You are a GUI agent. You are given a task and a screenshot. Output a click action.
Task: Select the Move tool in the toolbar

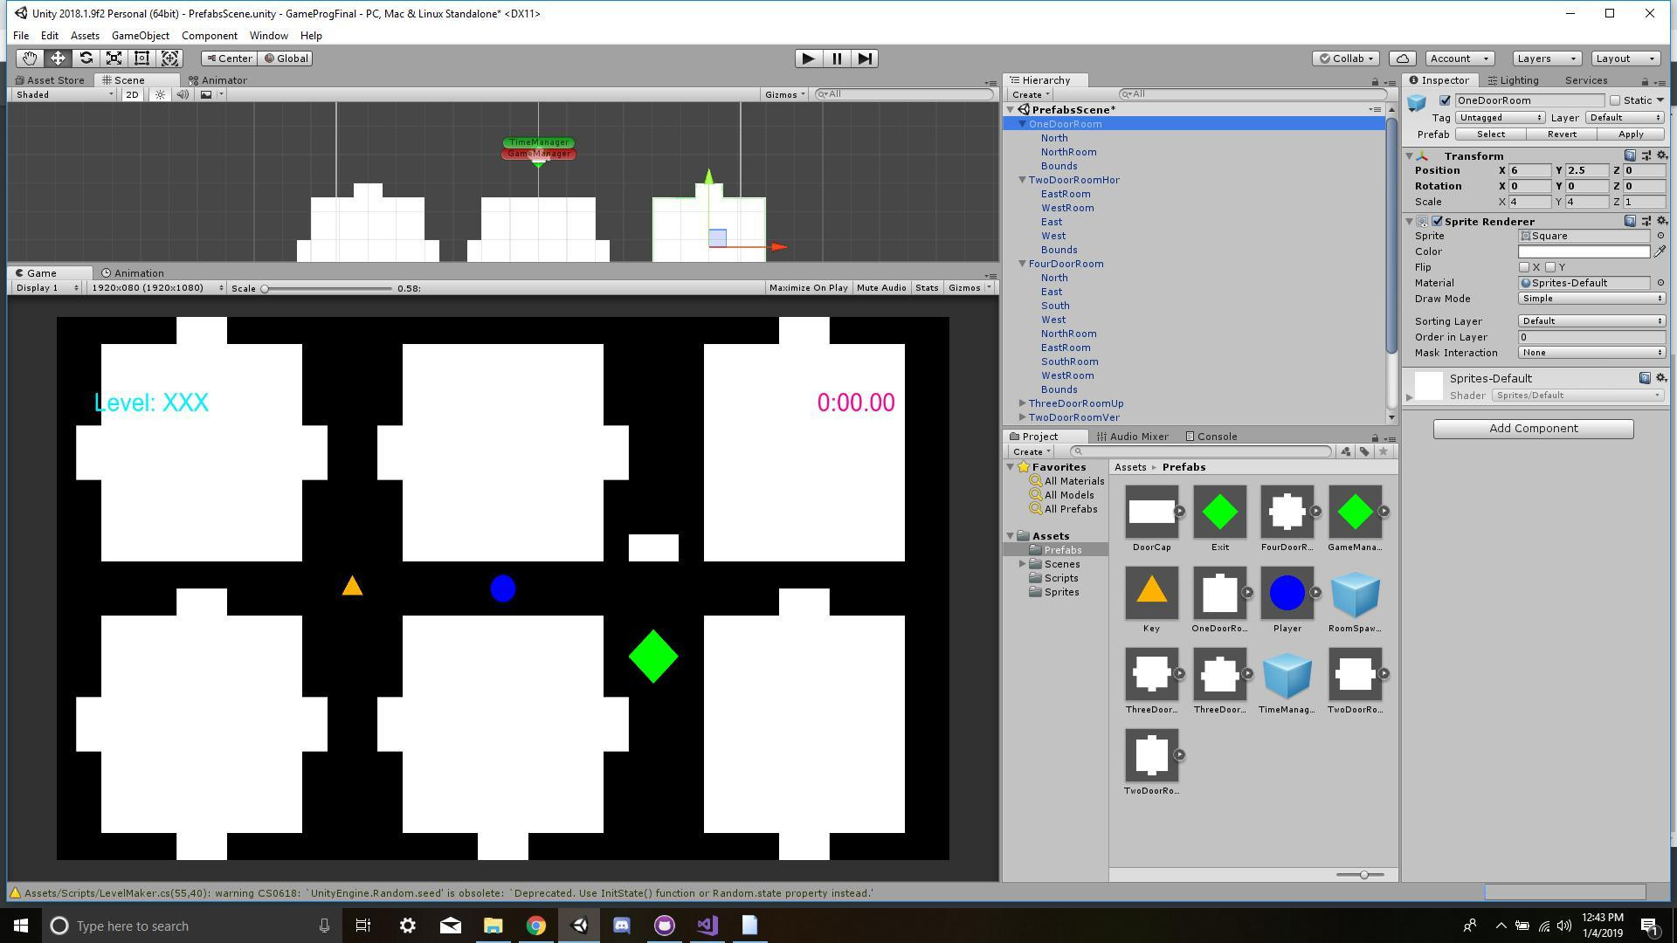(x=58, y=59)
